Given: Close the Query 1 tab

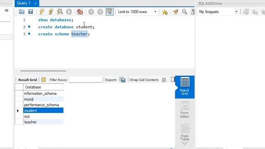Looking at the screenshot, I should [x=36, y=3].
